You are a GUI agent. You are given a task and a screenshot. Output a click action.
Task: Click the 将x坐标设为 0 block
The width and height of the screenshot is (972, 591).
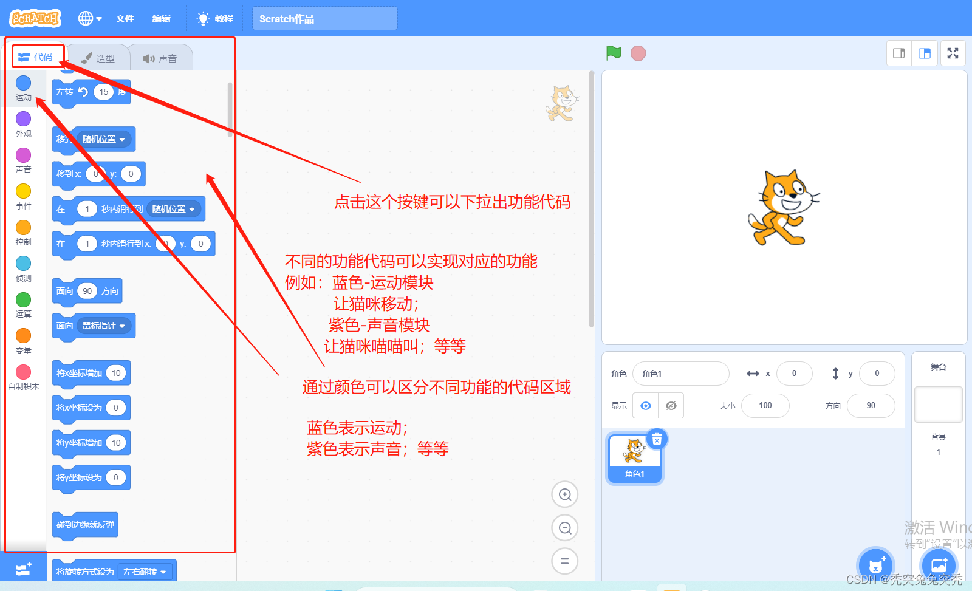point(91,408)
